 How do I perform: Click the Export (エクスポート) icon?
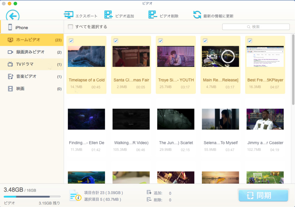(69, 15)
